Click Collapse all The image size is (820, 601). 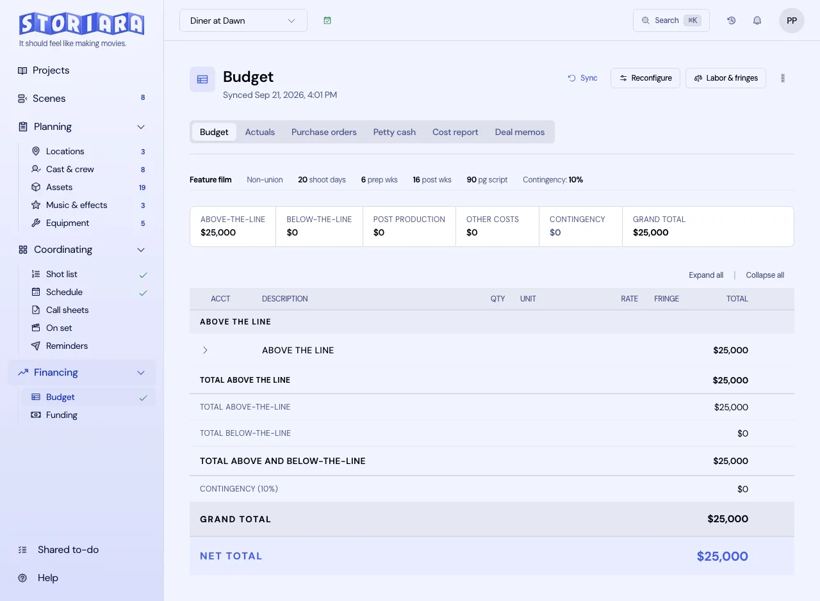point(765,275)
